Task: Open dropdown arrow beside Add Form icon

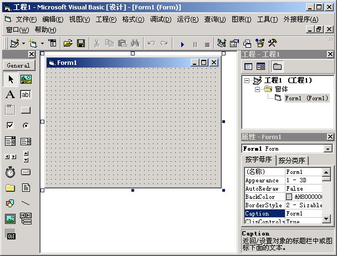Action: [42, 44]
